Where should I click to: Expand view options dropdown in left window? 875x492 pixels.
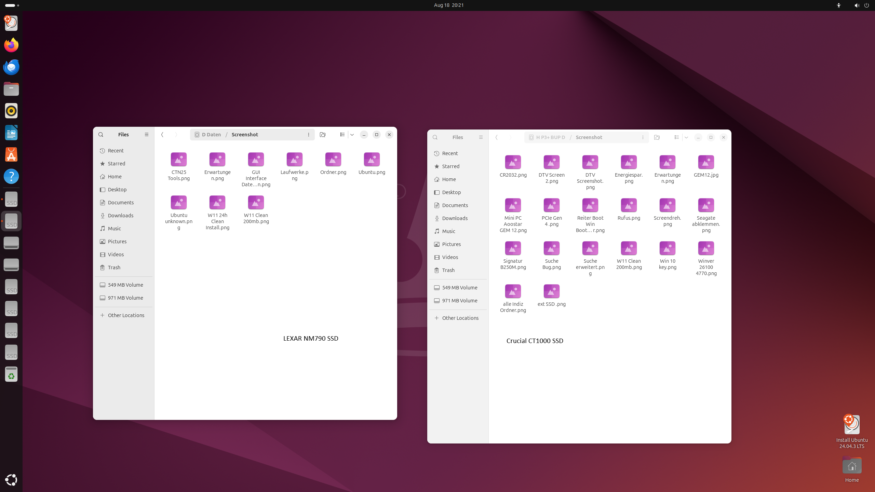(x=352, y=135)
